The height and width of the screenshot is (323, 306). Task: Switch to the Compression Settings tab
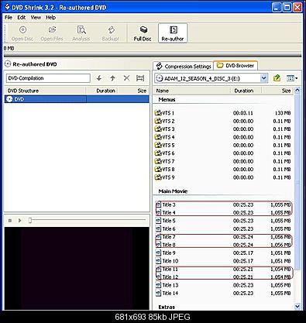pos(183,66)
